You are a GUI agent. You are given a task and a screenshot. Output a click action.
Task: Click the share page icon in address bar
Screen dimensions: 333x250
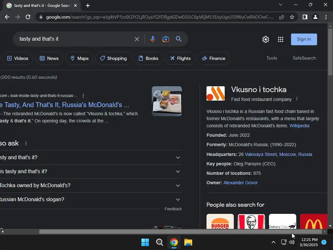click(282, 17)
